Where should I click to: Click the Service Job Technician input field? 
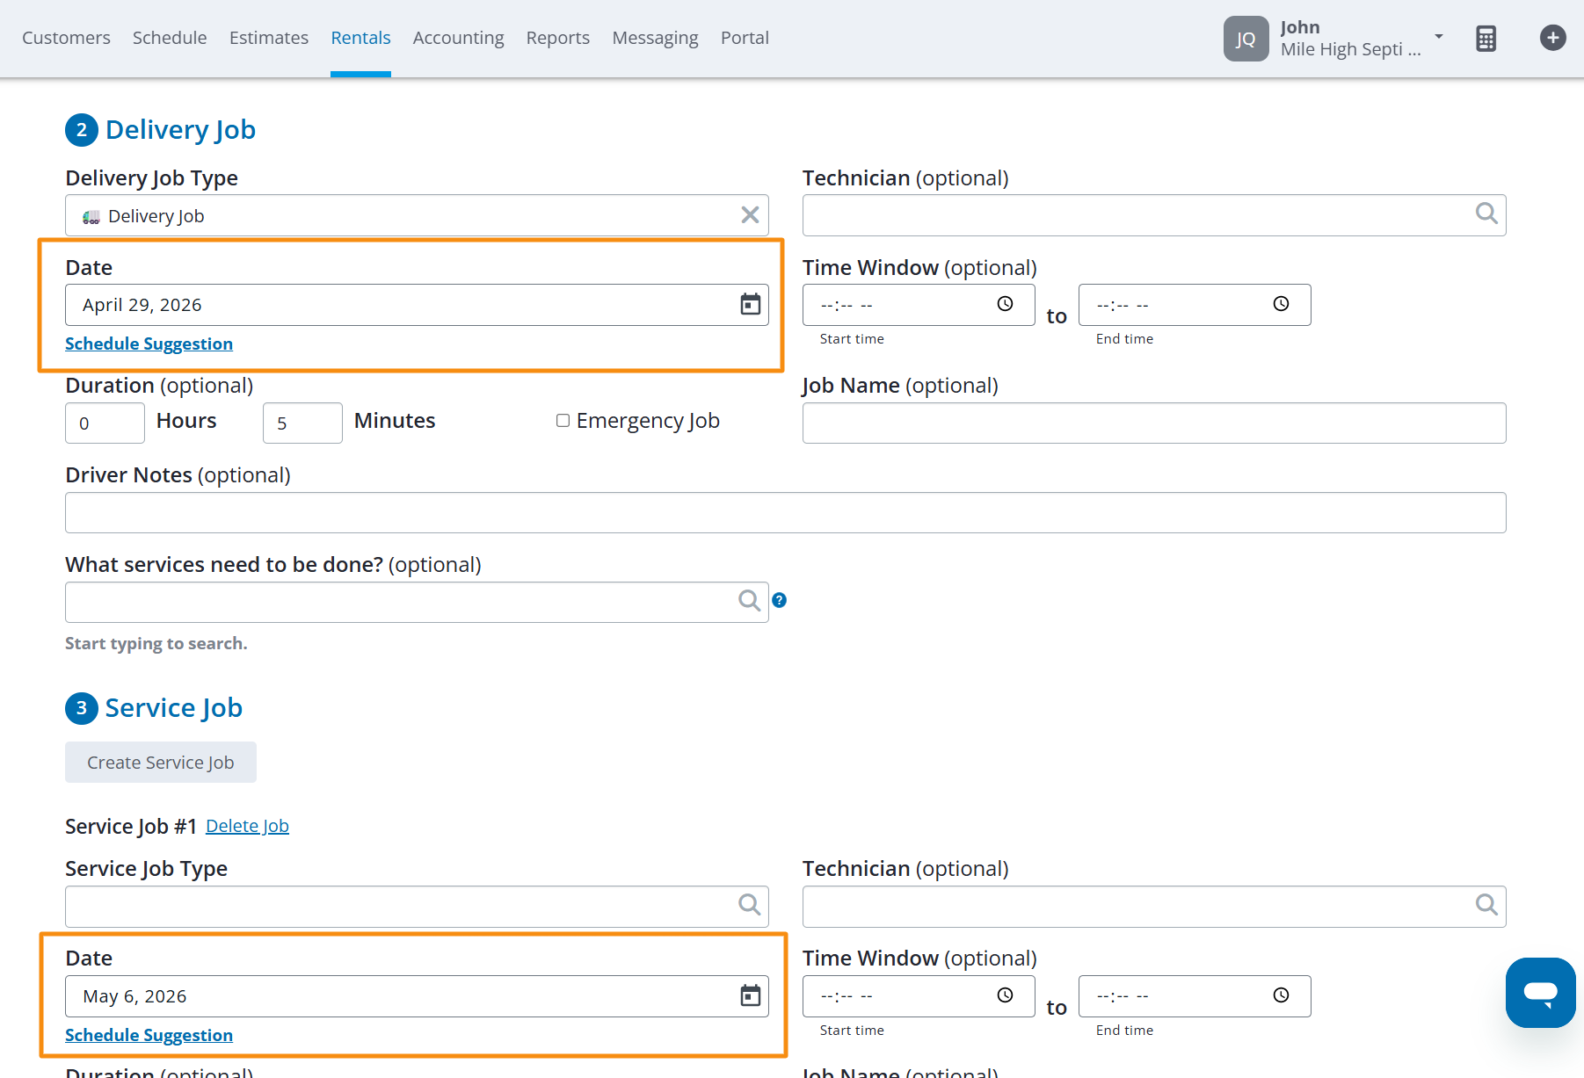[1154, 907]
